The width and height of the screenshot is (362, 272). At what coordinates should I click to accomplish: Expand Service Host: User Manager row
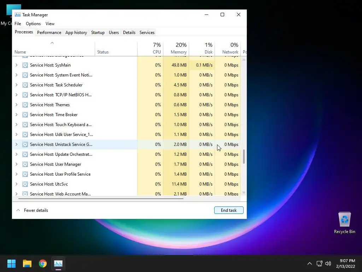tap(16, 164)
